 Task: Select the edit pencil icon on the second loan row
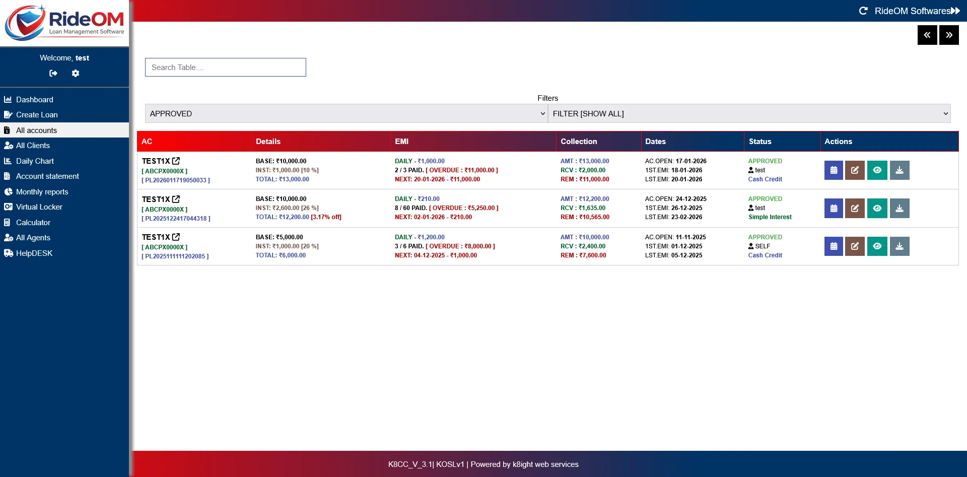pos(855,208)
